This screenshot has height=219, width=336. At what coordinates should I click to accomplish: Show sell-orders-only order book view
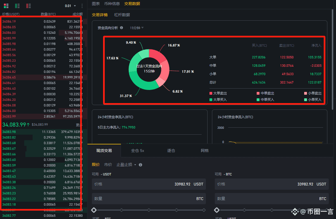(28, 6)
